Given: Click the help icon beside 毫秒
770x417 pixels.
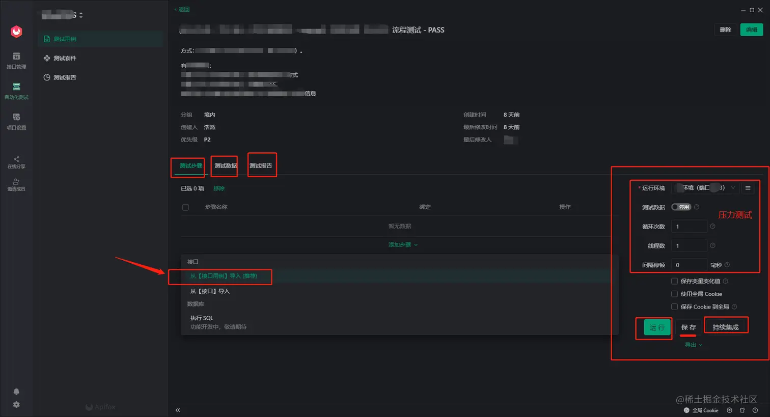Looking at the screenshot, I should 727,265.
